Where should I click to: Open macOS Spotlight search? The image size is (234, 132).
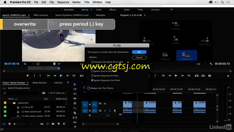coord(222,2)
